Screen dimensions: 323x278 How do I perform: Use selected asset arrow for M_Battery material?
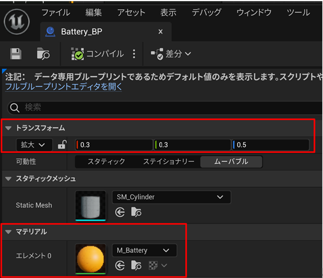point(120,265)
